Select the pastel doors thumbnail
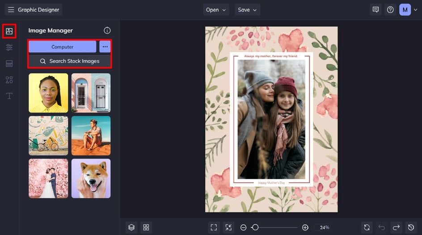Screen dimensions: 422x235 pos(91,93)
